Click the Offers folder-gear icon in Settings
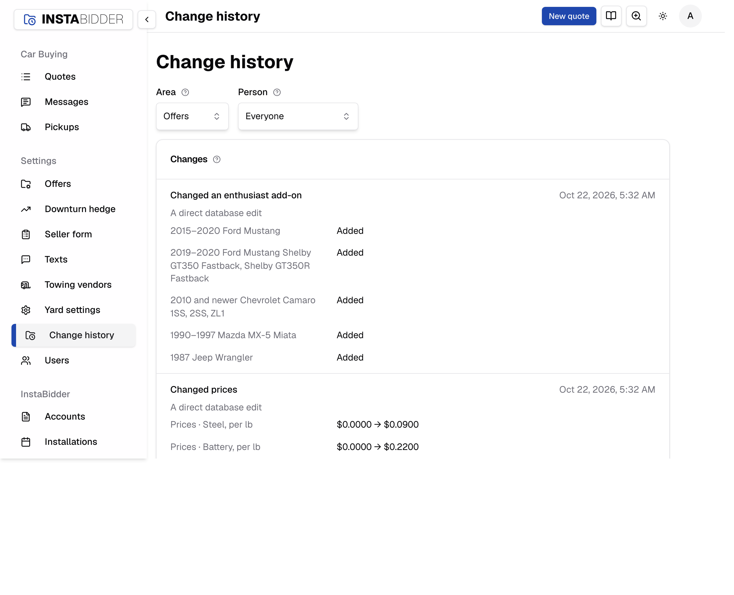Image resolution: width=734 pixels, height=595 pixels. tap(26, 184)
